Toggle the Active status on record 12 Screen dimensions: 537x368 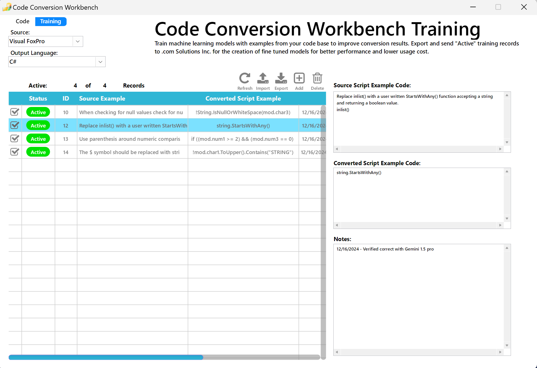38,125
